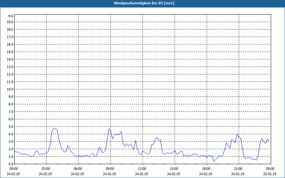Click the 12:00 time label on the x-axis
This screenshot has height=178, width=285.
click(x=142, y=169)
